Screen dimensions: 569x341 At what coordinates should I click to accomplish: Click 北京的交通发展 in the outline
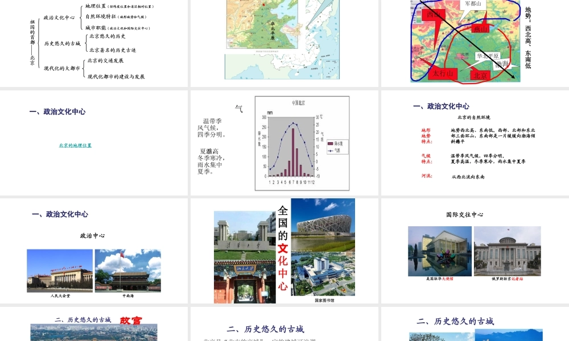tap(106, 60)
